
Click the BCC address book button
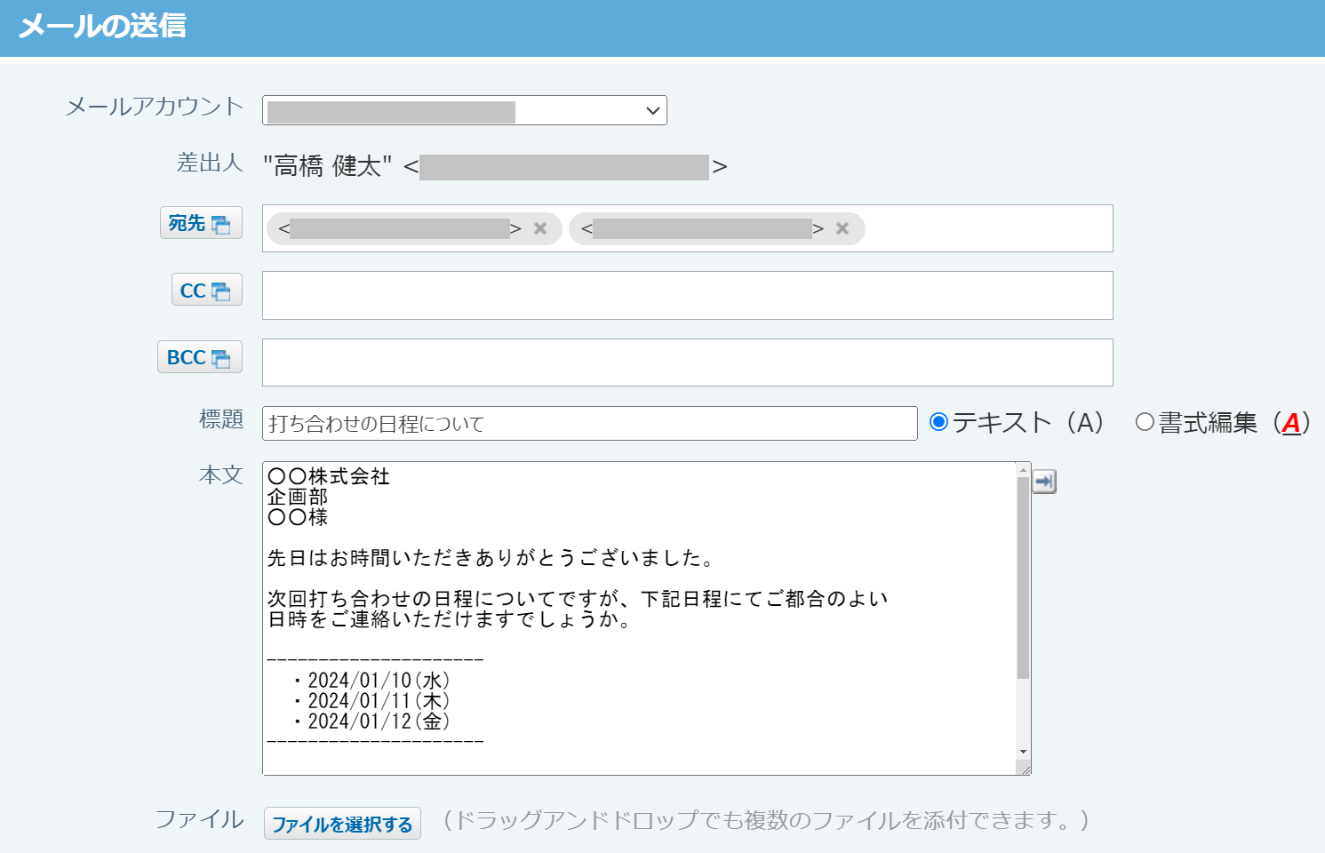click(x=200, y=357)
